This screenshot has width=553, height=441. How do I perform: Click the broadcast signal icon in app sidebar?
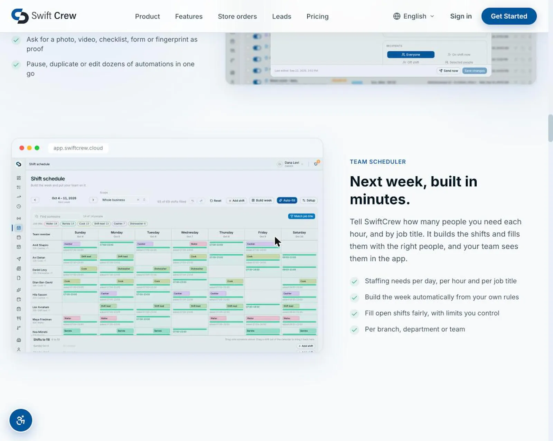pos(19,218)
